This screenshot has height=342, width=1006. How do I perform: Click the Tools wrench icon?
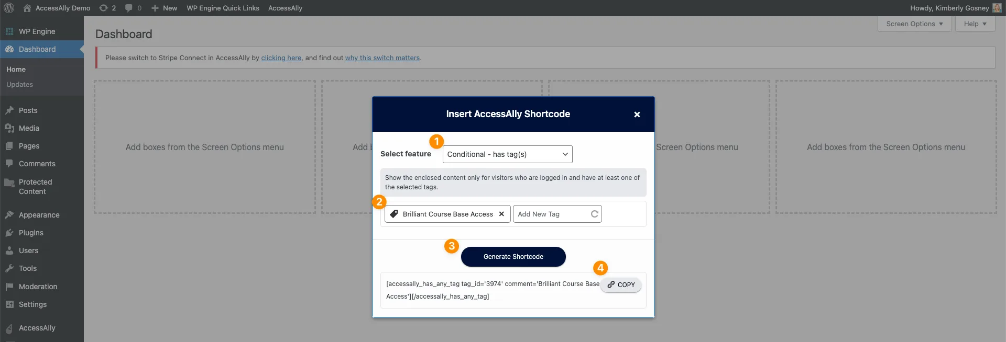(x=9, y=268)
